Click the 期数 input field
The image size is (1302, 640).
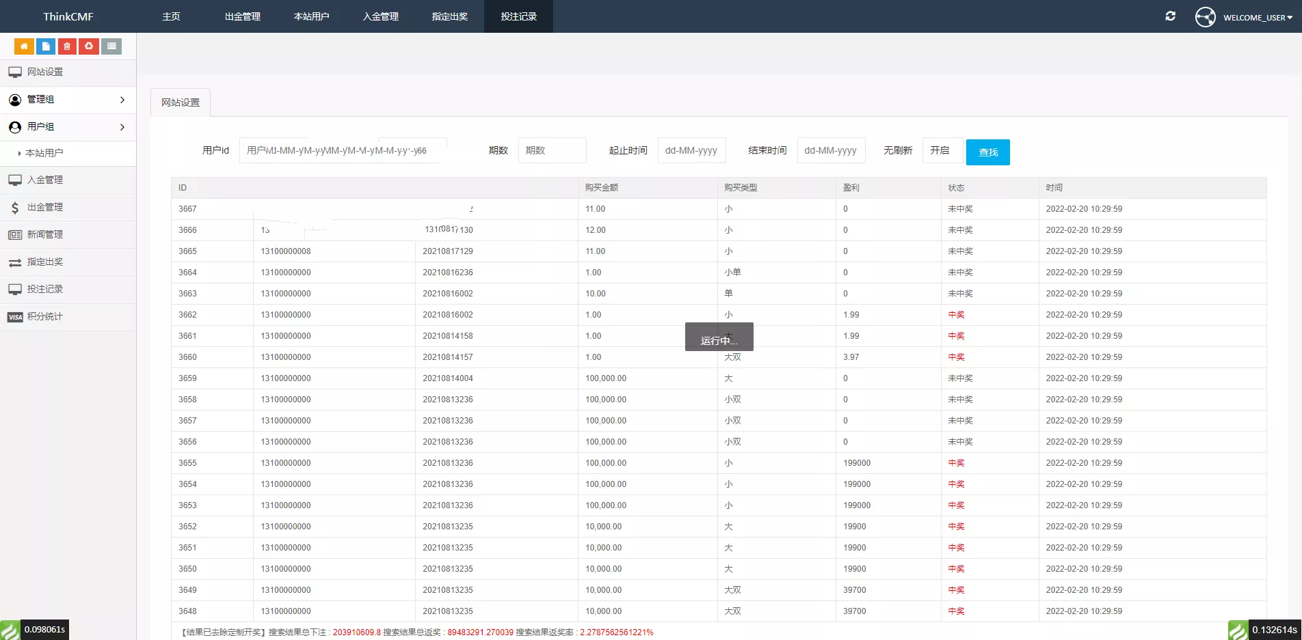tap(552, 150)
